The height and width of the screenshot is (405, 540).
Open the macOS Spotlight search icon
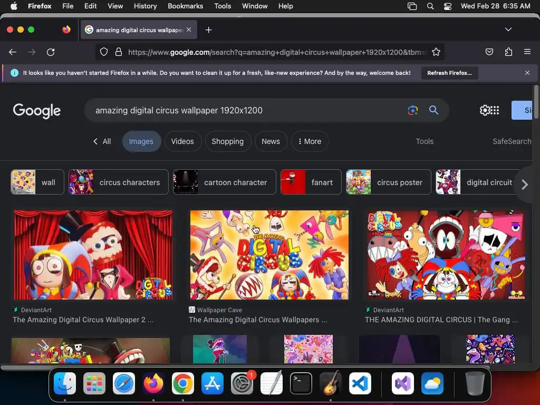point(430,6)
